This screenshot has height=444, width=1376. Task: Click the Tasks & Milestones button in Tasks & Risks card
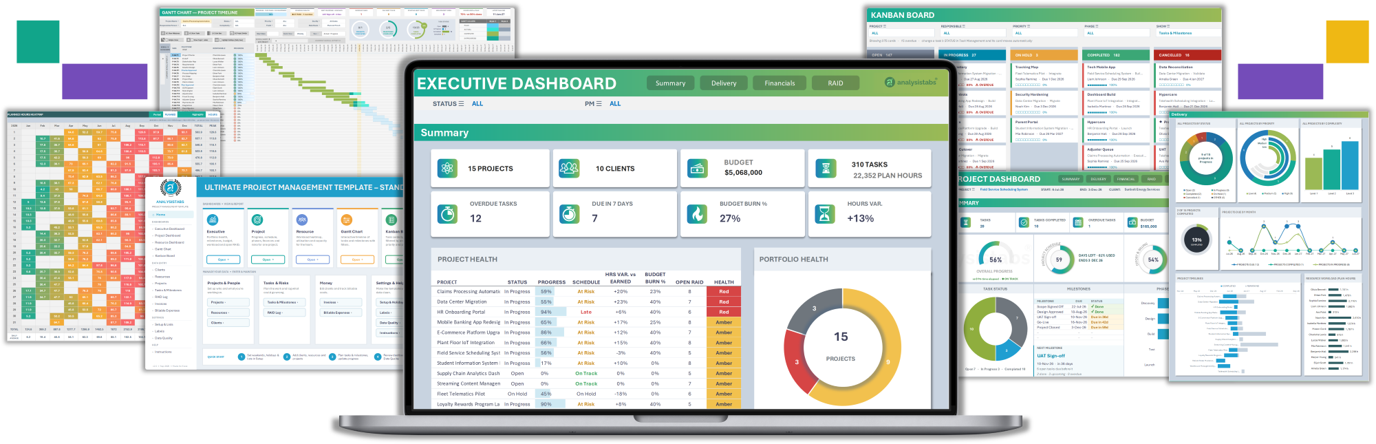click(x=284, y=302)
